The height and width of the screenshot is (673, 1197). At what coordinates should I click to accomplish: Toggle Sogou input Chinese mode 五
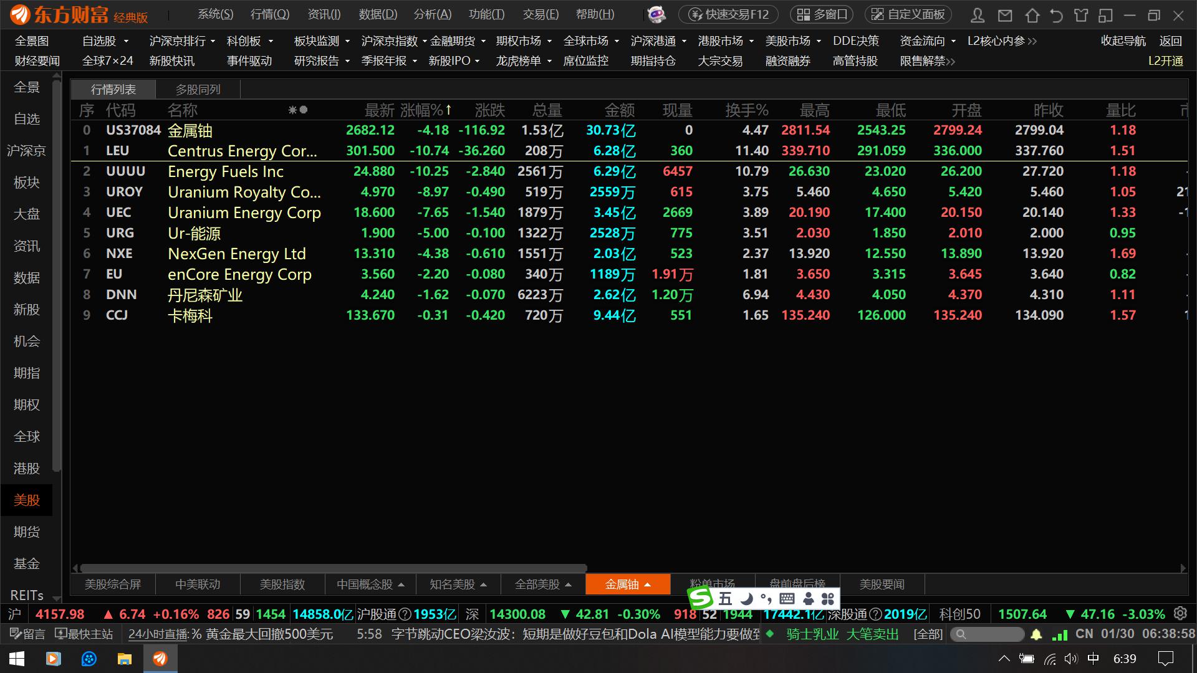725,599
